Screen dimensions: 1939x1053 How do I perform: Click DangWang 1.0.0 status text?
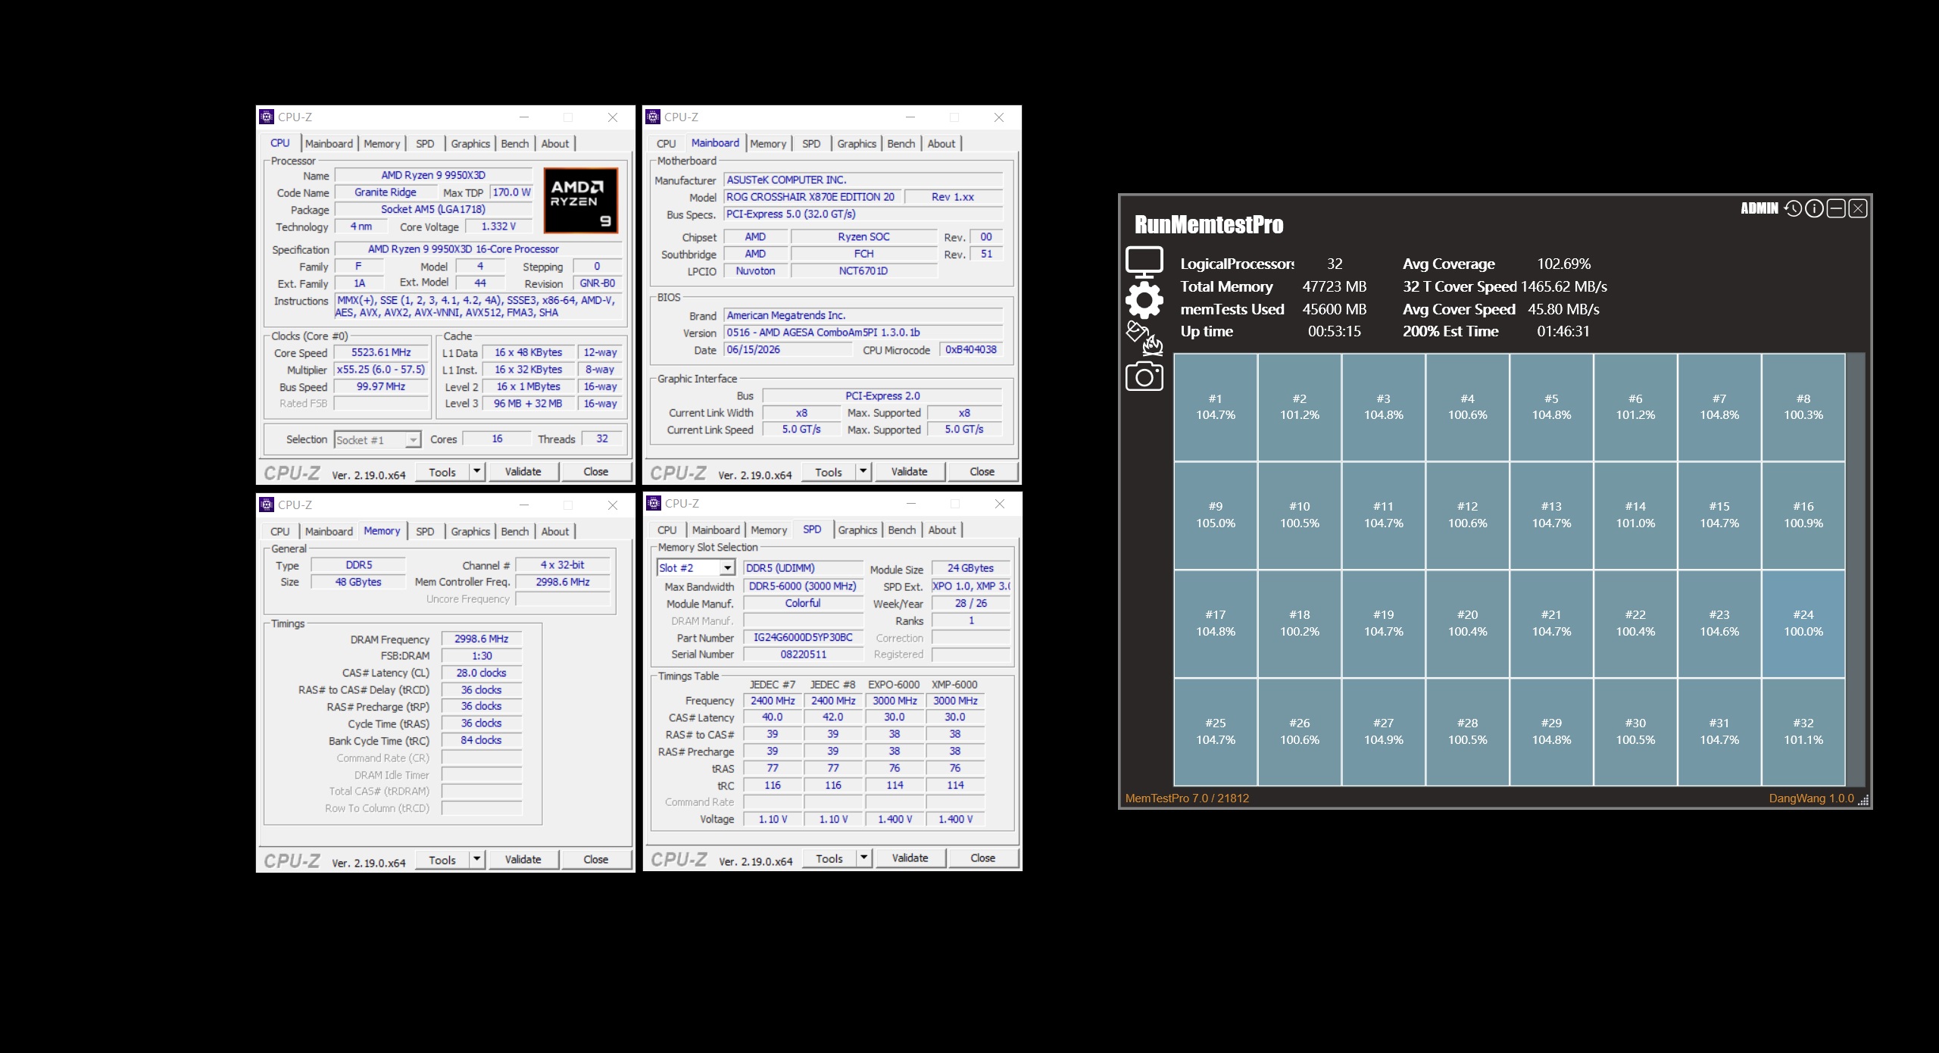point(1811,798)
